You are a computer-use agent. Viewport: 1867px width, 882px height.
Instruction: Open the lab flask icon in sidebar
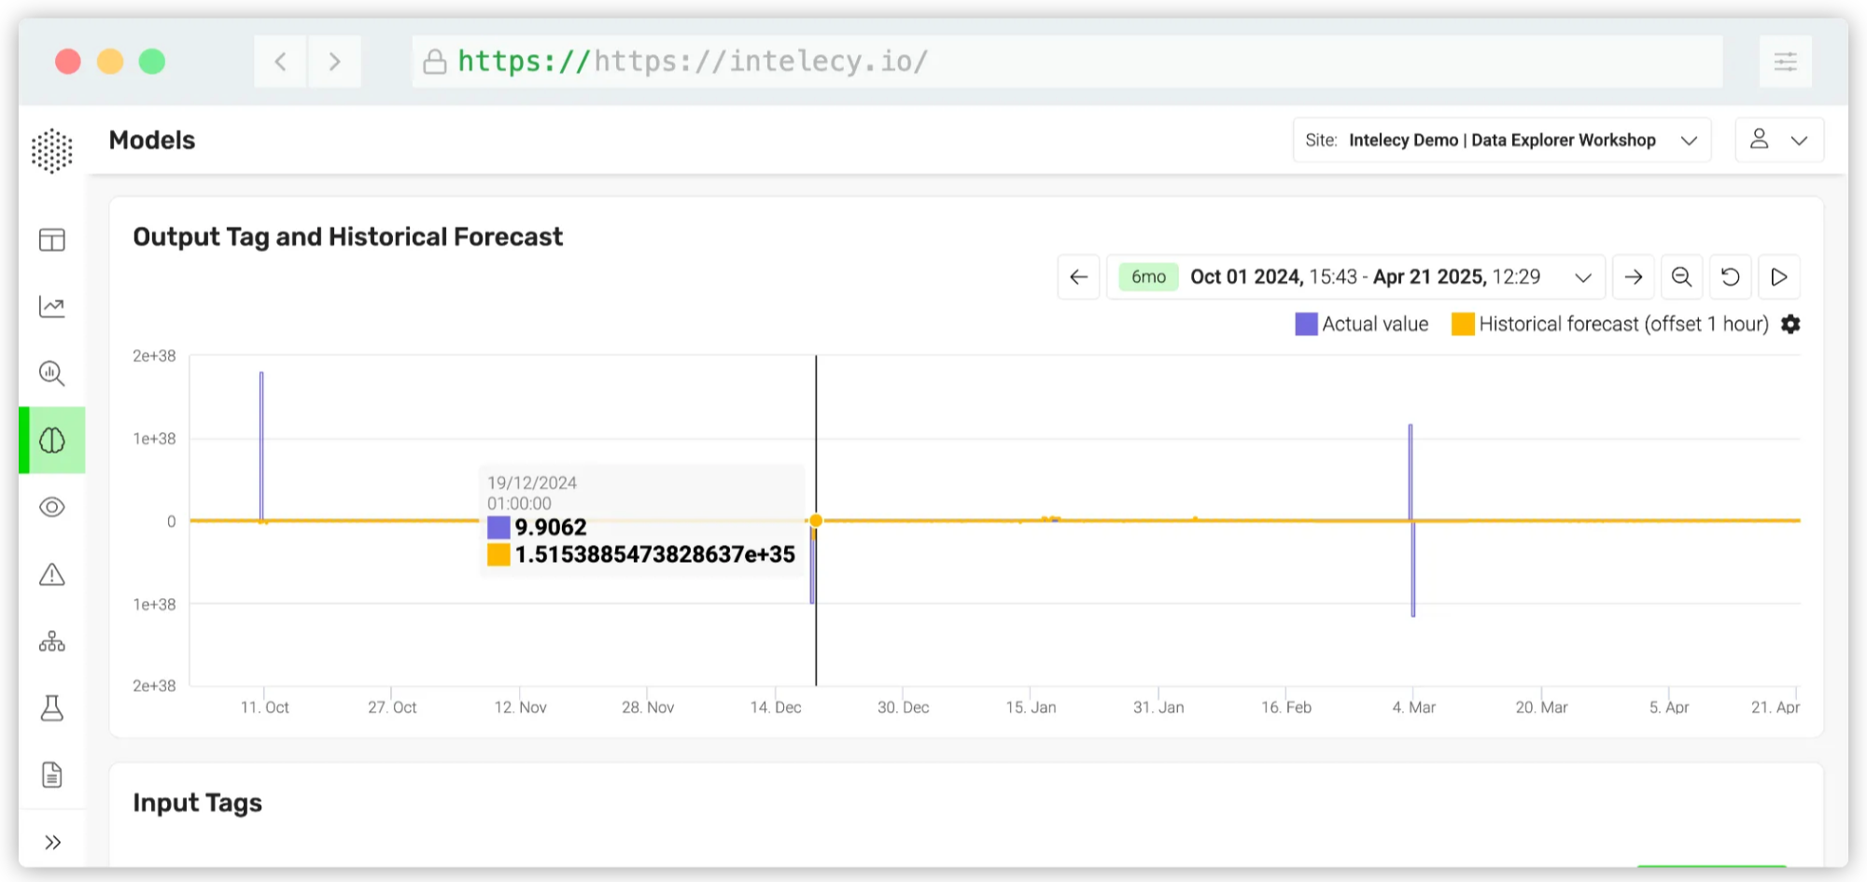tap(52, 708)
